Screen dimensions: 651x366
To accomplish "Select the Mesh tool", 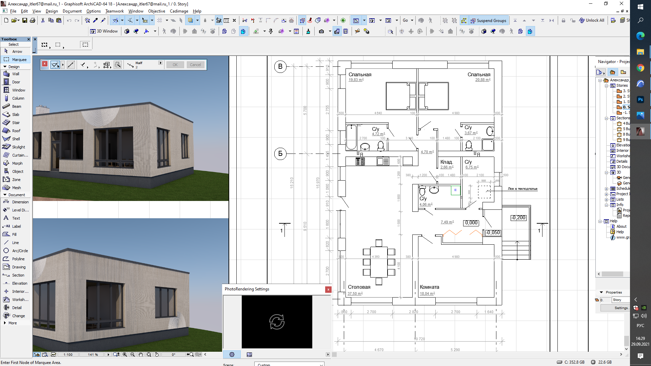I will 16,188.
